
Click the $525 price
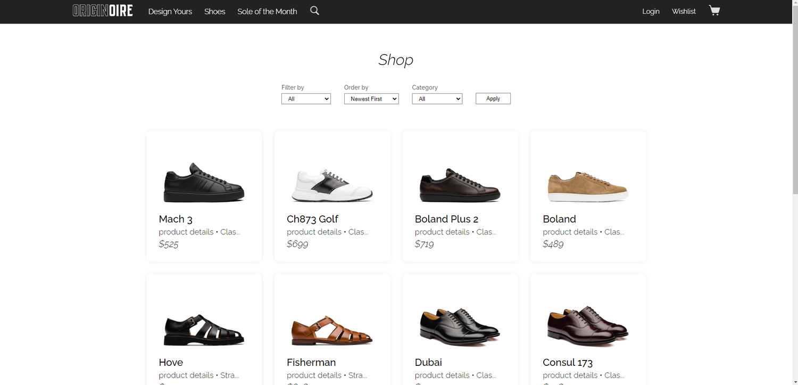pyautogui.click(x=169, y=244)
